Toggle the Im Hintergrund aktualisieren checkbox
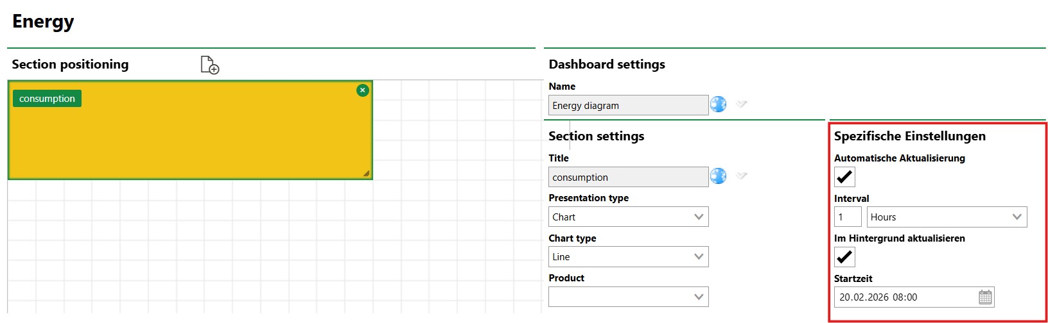 844,257
